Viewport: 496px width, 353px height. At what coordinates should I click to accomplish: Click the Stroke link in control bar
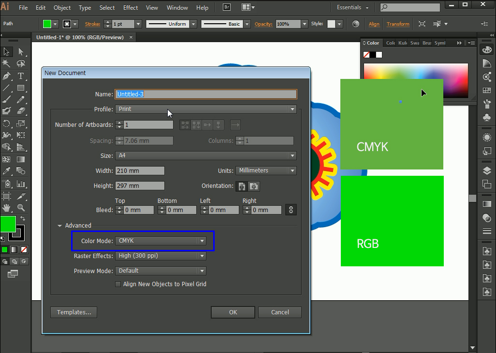tap(92, 24)
